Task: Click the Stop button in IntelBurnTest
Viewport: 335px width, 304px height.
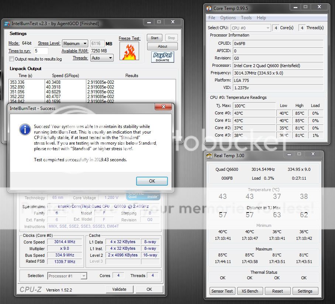Action: click(x=171, y=38)
